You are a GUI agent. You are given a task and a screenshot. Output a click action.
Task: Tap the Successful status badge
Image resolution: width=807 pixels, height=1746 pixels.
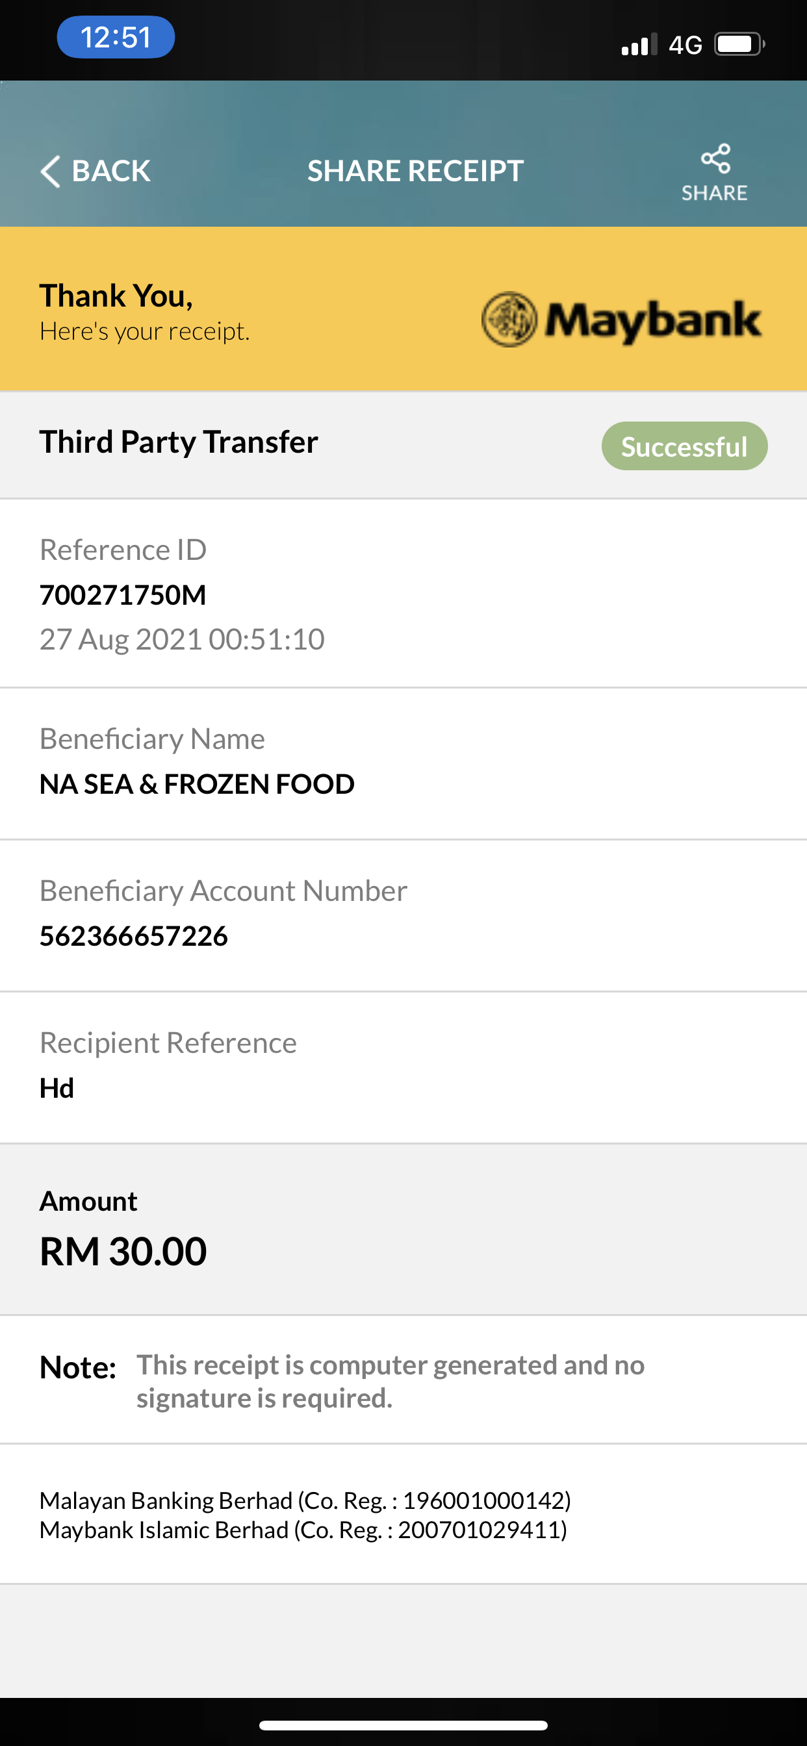pyautogui.click(x=684, y=446)
